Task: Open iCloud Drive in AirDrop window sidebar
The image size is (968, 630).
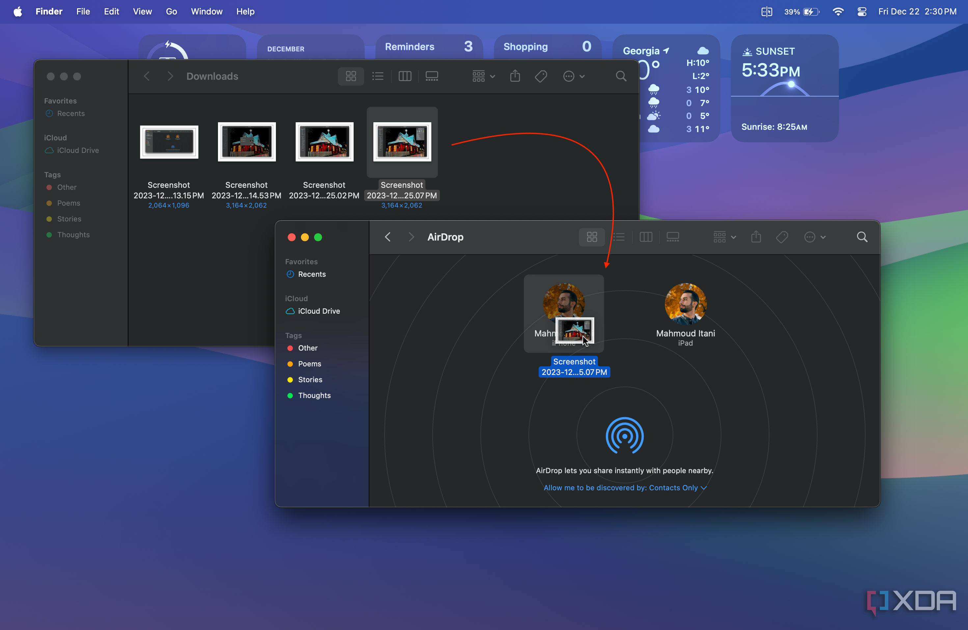Action: 313,311
